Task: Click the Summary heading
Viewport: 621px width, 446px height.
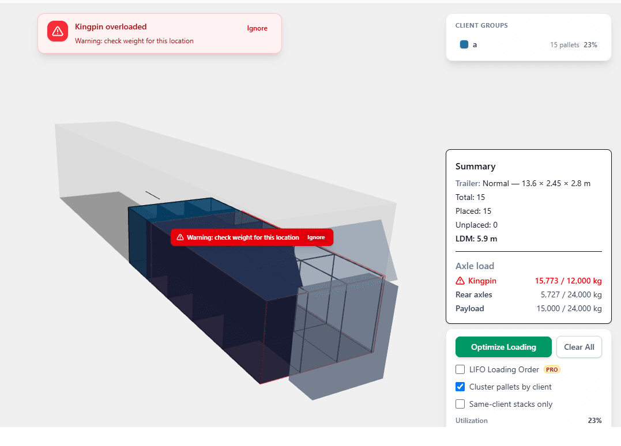Action: (x=475, y=166)
